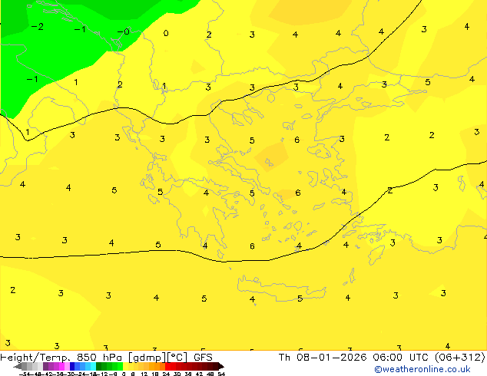Click the dark green swatch in the legend
Image resolution: width=487 pixels, height=376 pixels.
pos(99,366)
